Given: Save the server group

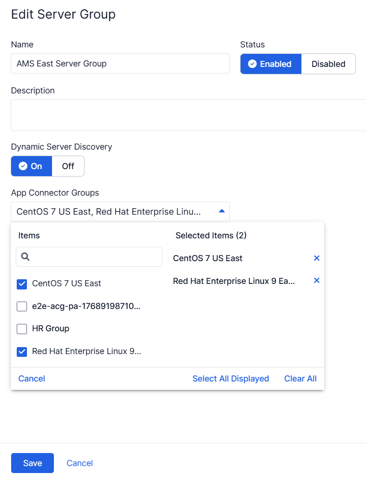Looking at the screenshot, I should [33, 463].
